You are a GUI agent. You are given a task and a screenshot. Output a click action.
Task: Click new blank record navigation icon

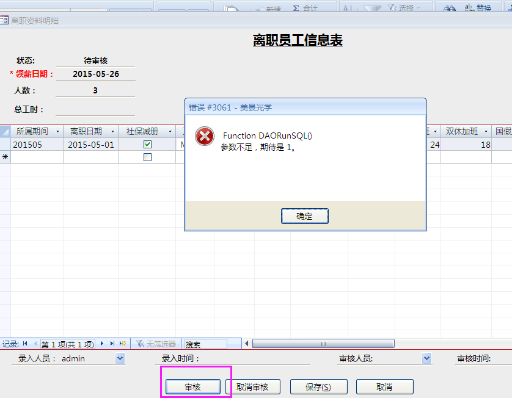pos(123,344)
